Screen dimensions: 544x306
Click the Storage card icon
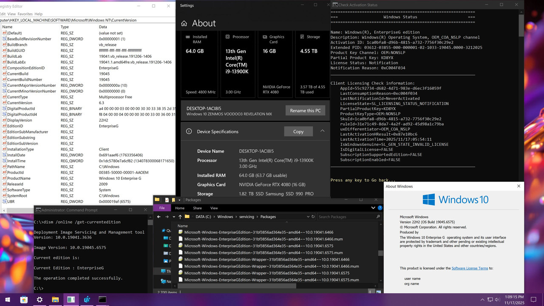click(303, 37)
